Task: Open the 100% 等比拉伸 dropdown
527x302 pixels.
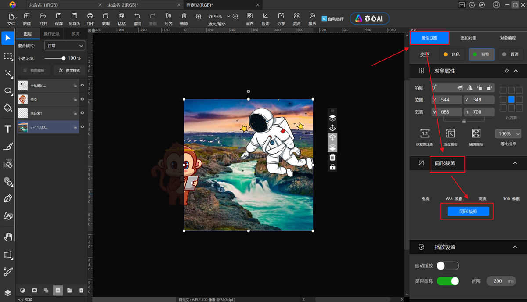Action: 508,134
